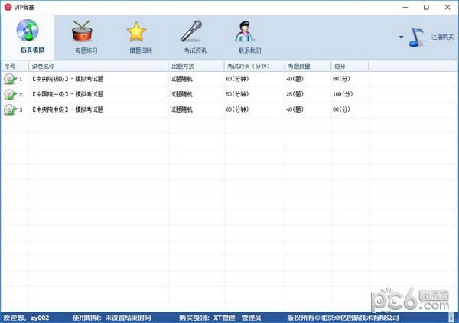Click the microphone icon for 考试资讯
Screen dimensions: 459x323
[190, 32]
